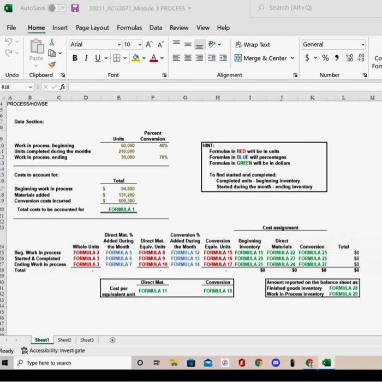
Task: Toggle Center alignment
Action: 188,58
